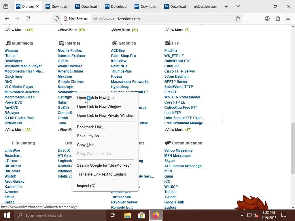This screenshot has height=221, width=295.
Task: Open the notification center icon
Action: [284, 215]
